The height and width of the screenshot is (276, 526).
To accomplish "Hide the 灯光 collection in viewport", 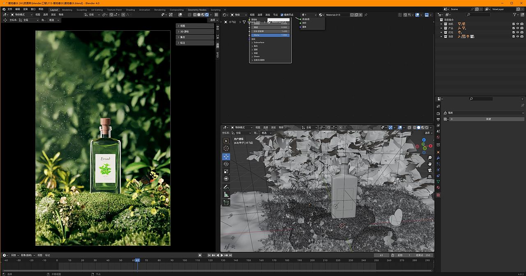I will (517, 32).
